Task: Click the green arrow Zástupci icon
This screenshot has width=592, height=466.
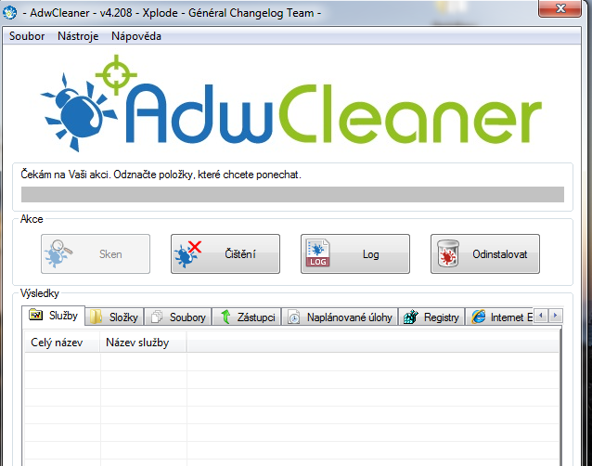Action: [x=225, y=317]
